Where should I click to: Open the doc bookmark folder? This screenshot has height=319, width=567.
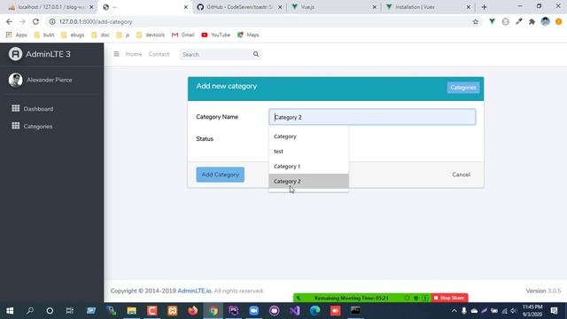pyautogui.click(x=100, y=35)
